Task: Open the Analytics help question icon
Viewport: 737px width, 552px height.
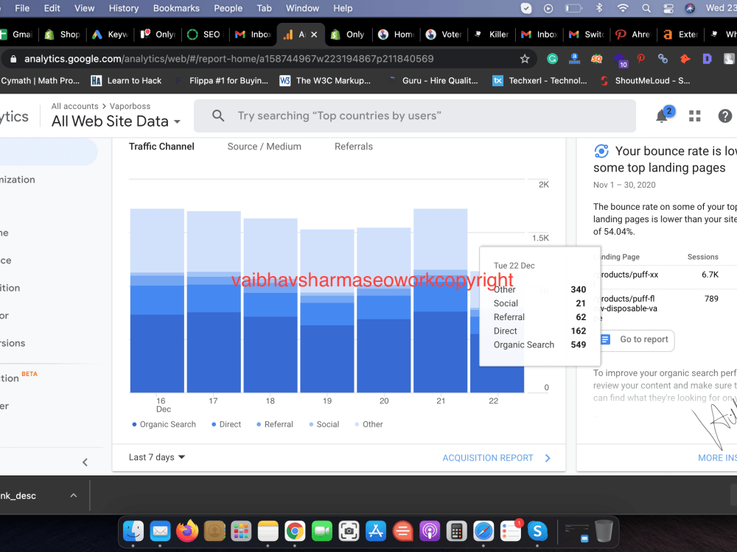Action: click(x=724, y=116)
